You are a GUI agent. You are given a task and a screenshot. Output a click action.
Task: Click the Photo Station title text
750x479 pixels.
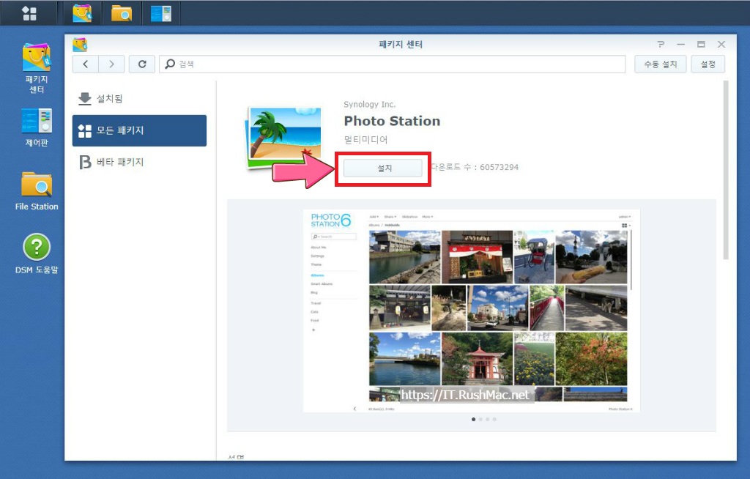[x=392, y=121]
